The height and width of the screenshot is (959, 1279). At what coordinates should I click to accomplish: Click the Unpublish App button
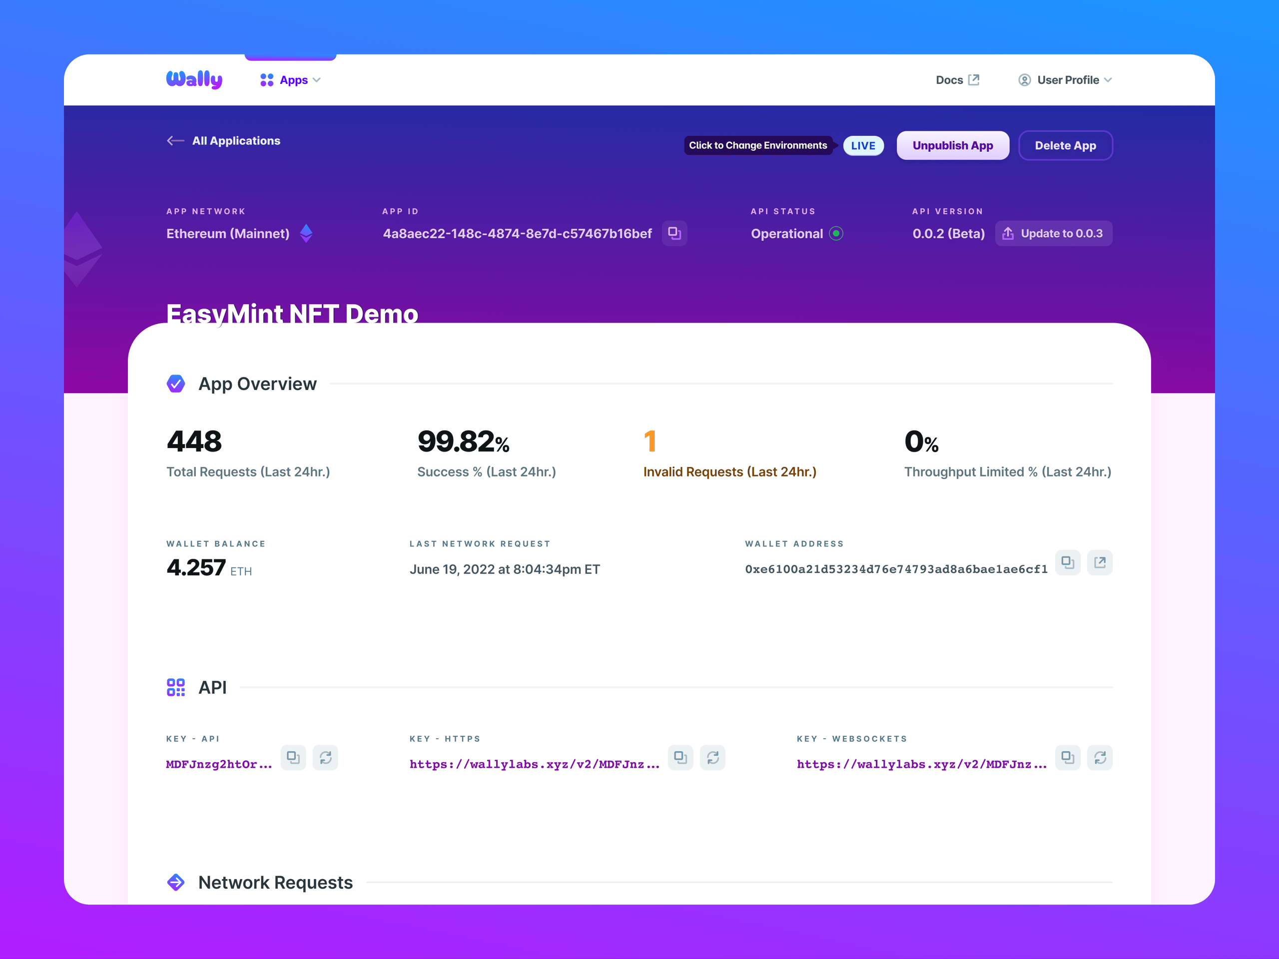(x=952, y=146)
